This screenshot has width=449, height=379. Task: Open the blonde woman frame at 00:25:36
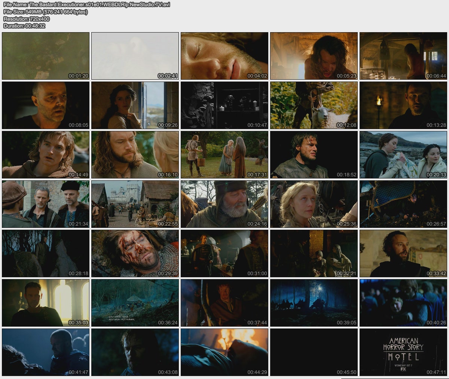314,204
